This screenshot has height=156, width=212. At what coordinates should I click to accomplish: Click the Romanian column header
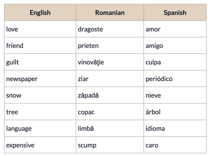click(x=110, y=13)
